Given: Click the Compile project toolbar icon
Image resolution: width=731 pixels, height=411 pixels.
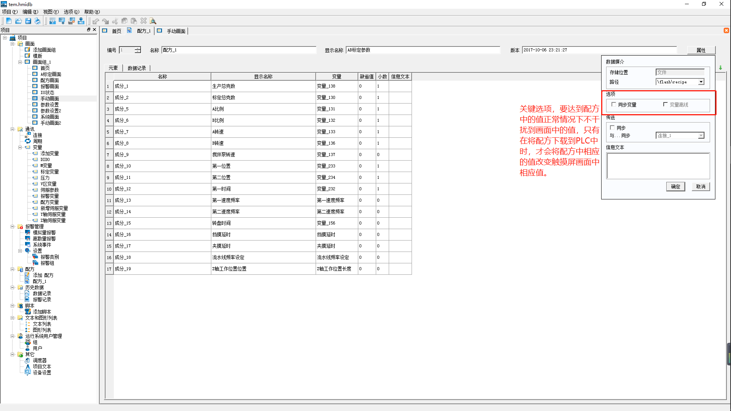Looking at the screenshot, I should pos(53,21).
